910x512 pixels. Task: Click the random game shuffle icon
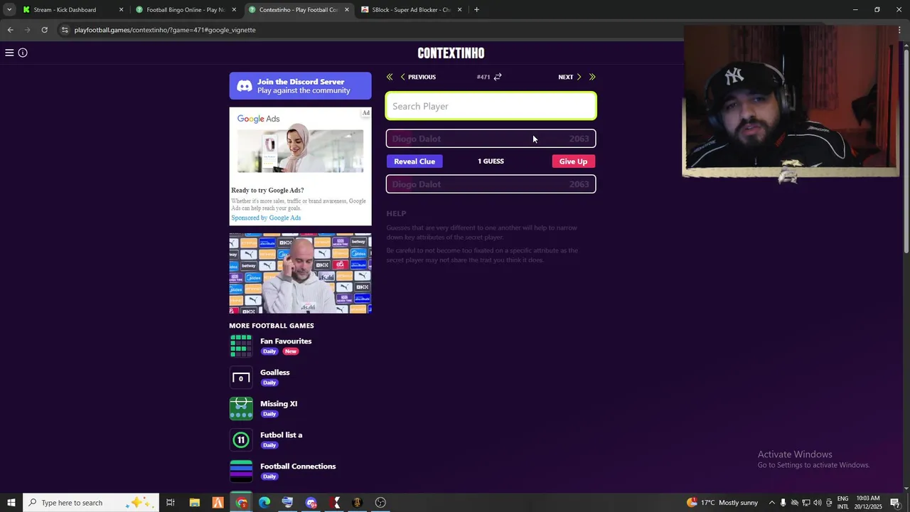(498, 77)
